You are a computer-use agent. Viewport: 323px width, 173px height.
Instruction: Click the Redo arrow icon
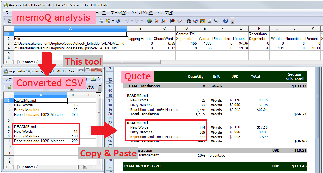137,21
